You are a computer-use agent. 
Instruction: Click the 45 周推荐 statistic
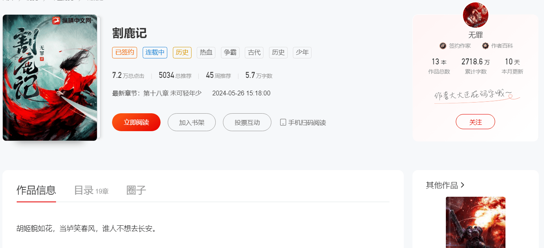[x=218, y=76]
